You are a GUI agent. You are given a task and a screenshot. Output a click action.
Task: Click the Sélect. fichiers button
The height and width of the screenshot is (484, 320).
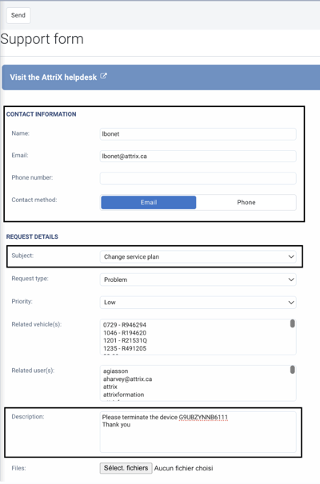(x=126, y=468)
